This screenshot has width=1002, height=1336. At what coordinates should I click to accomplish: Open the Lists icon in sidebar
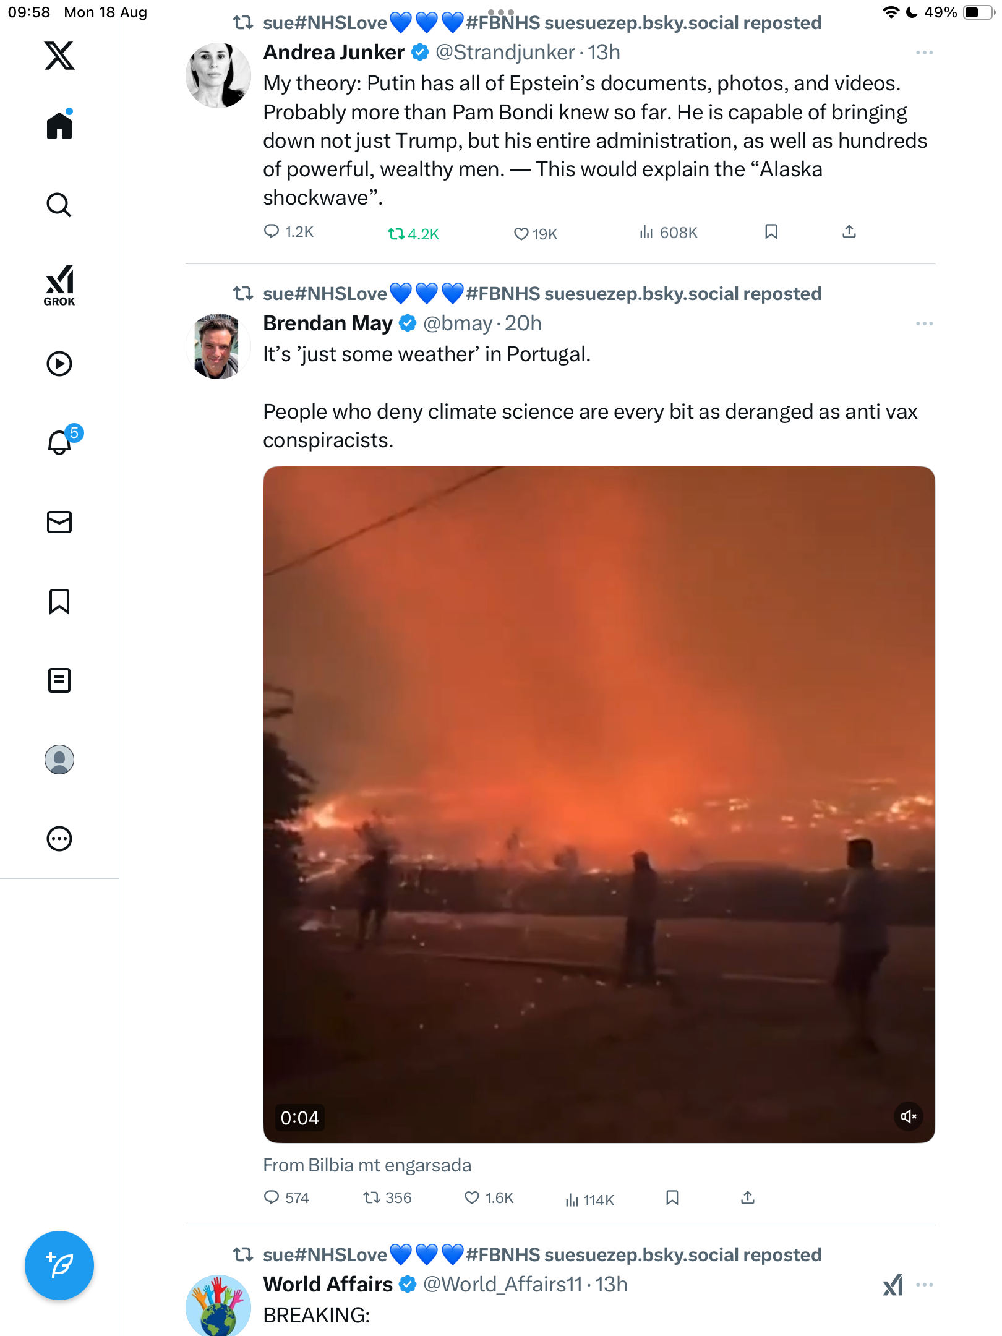point(59,680)
